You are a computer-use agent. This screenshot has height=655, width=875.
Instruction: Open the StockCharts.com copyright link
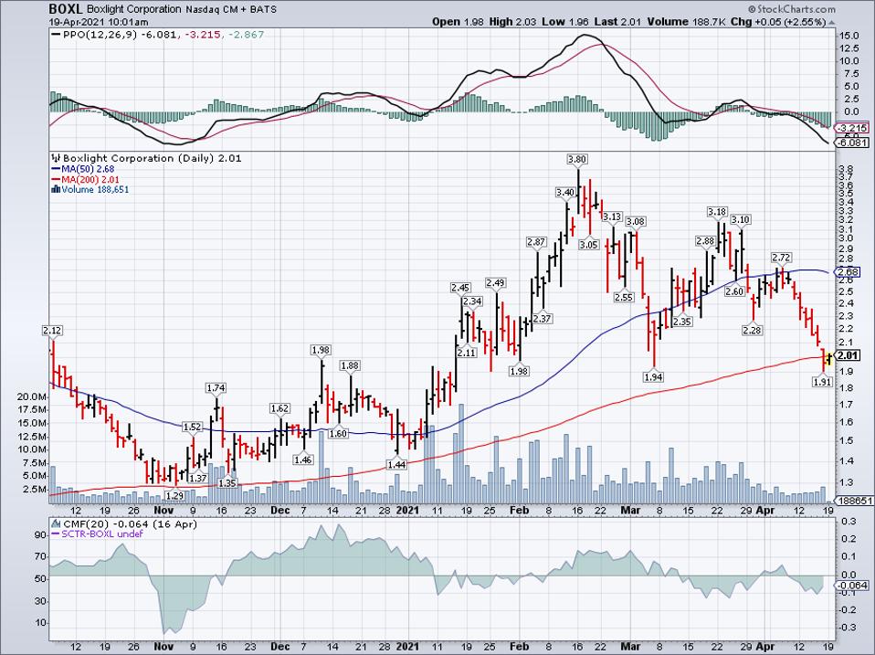791,9
